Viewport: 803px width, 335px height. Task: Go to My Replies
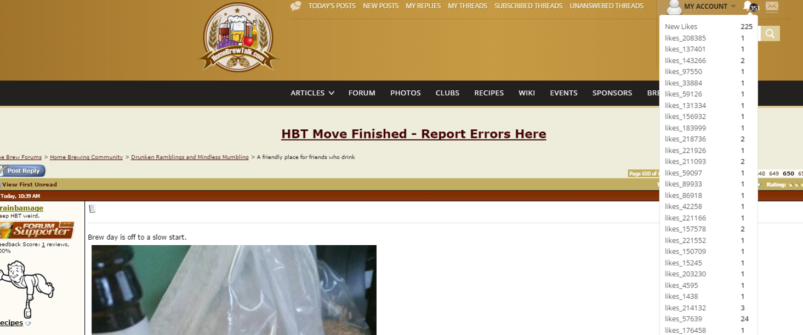(x=423, y=6)
